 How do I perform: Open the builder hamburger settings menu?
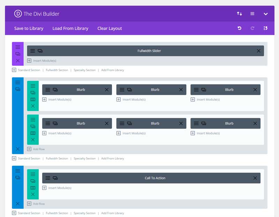[252, 14]
